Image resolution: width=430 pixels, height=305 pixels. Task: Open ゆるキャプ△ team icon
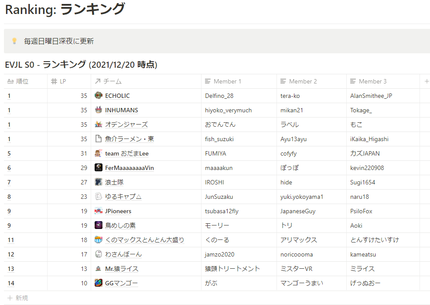pos(99,197)
